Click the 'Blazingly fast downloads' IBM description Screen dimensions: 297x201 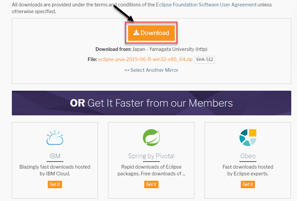click(55, 170)
